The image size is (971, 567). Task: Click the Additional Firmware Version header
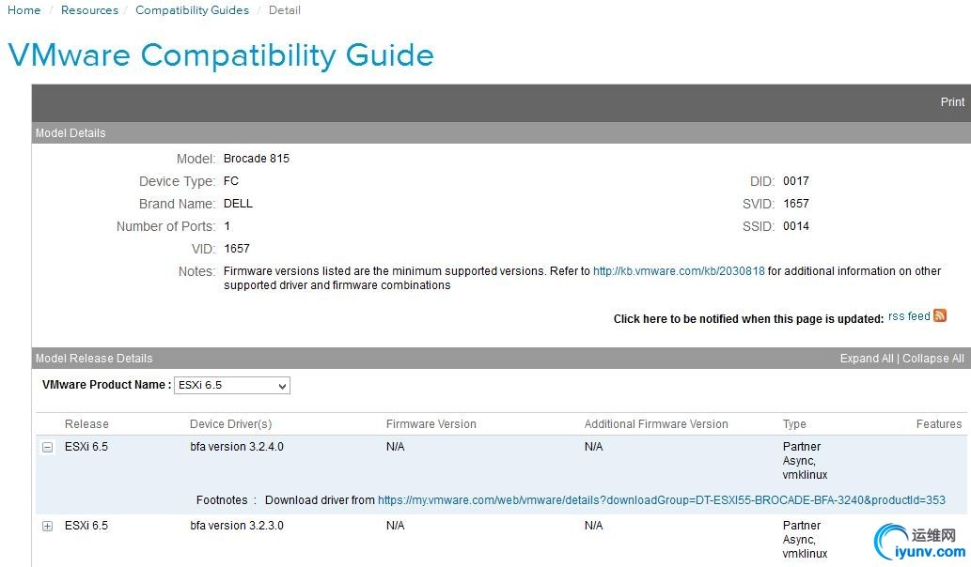[656, 424]
